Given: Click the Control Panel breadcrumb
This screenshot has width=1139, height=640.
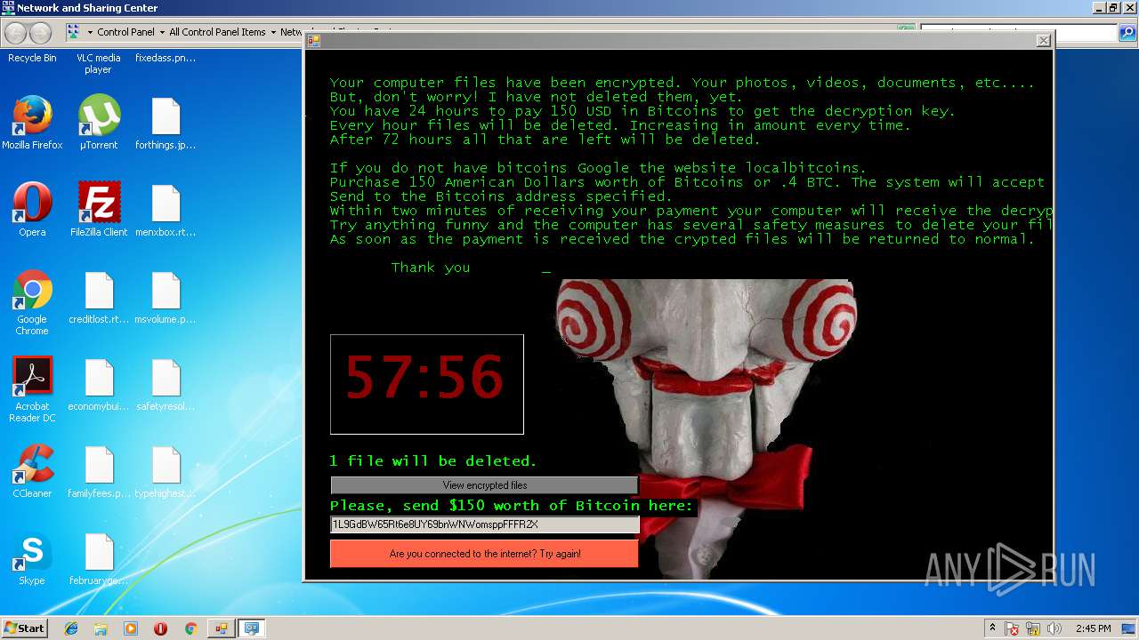Looking at the screenshot, I should [x=125, y=32].
